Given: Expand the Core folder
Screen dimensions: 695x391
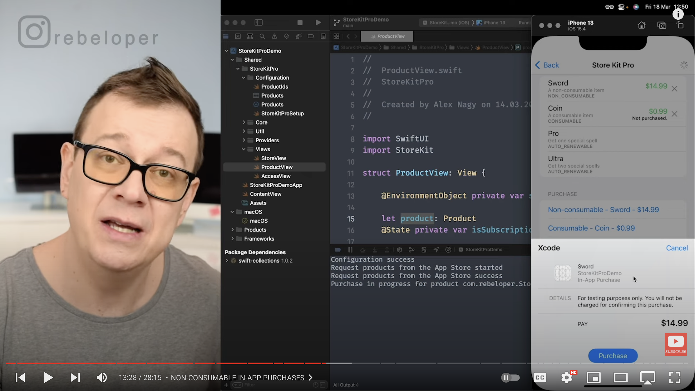Looking at the screenshot, I should [x=244, y=122].
